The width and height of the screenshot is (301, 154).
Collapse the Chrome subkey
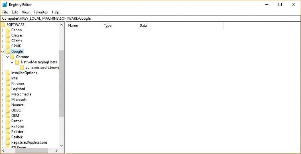tap(7, 57)
